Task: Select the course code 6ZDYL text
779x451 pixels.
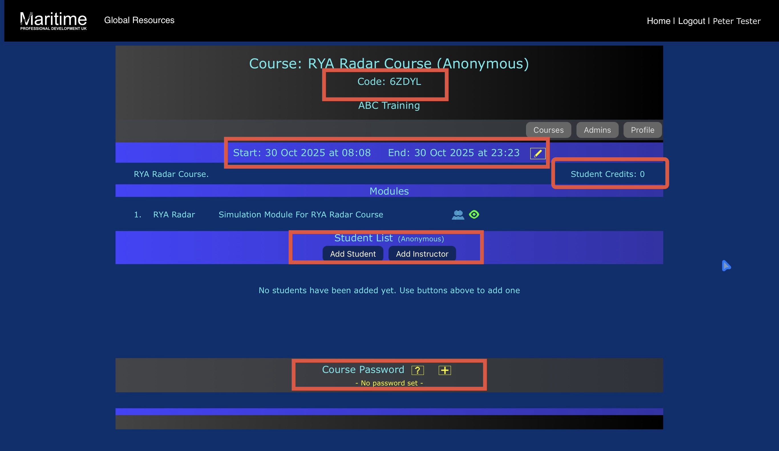Action: tap(389, 81)
